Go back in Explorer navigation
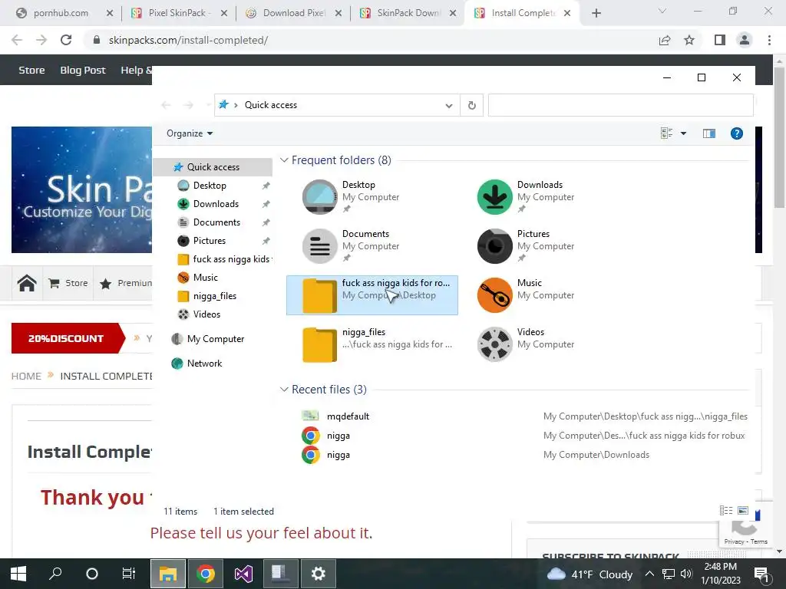Viewport: 786px width, 589px height. [x=166, y=105]
